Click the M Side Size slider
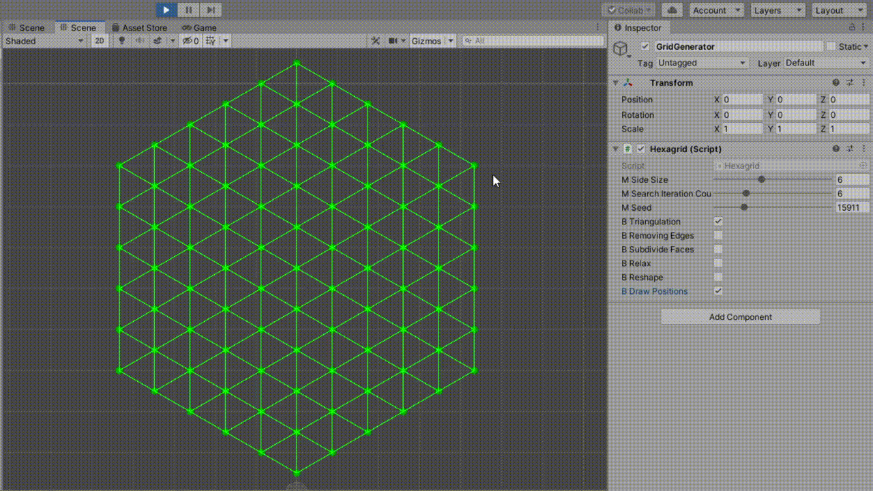Screen dimensions: 873x491 [x=773, y=179]
